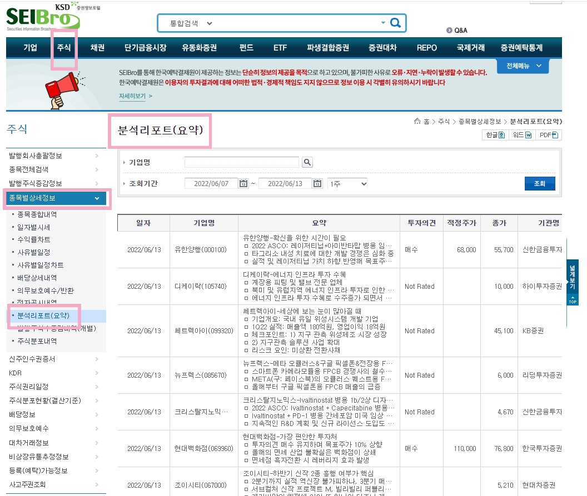Viewport: 587px width, 496px height.
Task: Open the 국제거래 top menu
Action: 471,48
